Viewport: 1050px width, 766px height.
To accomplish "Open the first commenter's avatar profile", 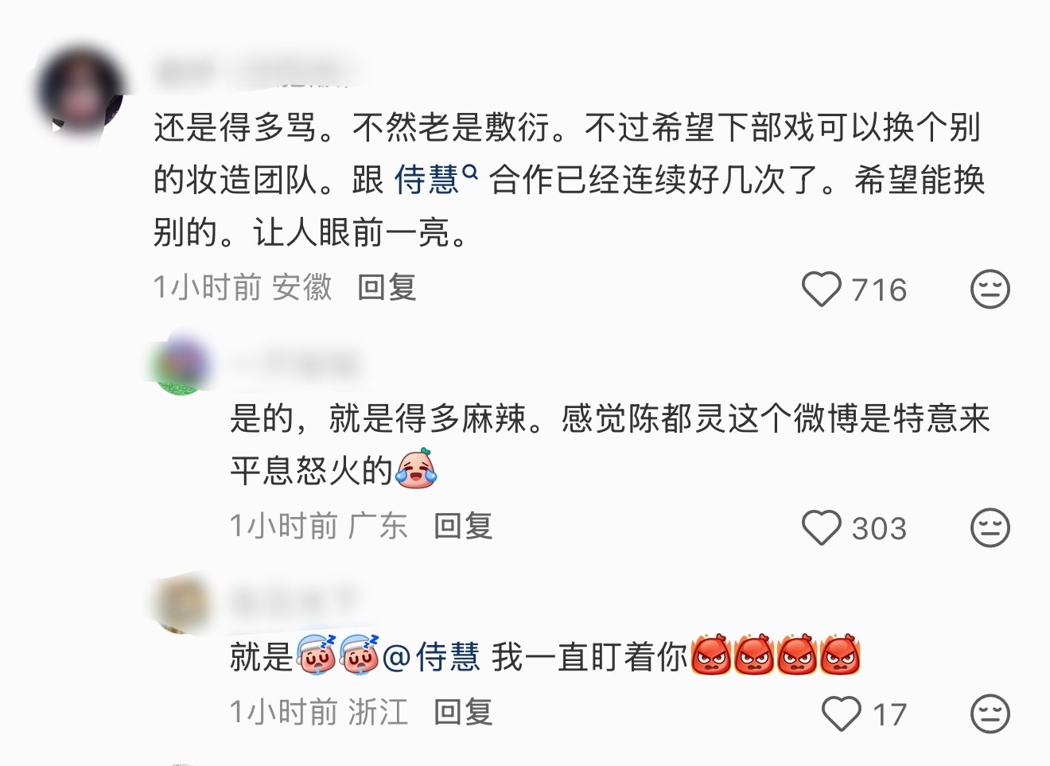I will point(82,90).
